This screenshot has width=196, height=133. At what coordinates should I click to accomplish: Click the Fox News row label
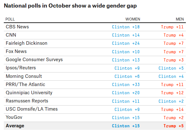(16, 51)
